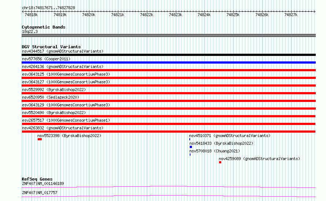Screen dimensions: 326x201
Task: Click the nsv5520490 red variant bar
Action: pyautogui.click(x=168, y=116)
